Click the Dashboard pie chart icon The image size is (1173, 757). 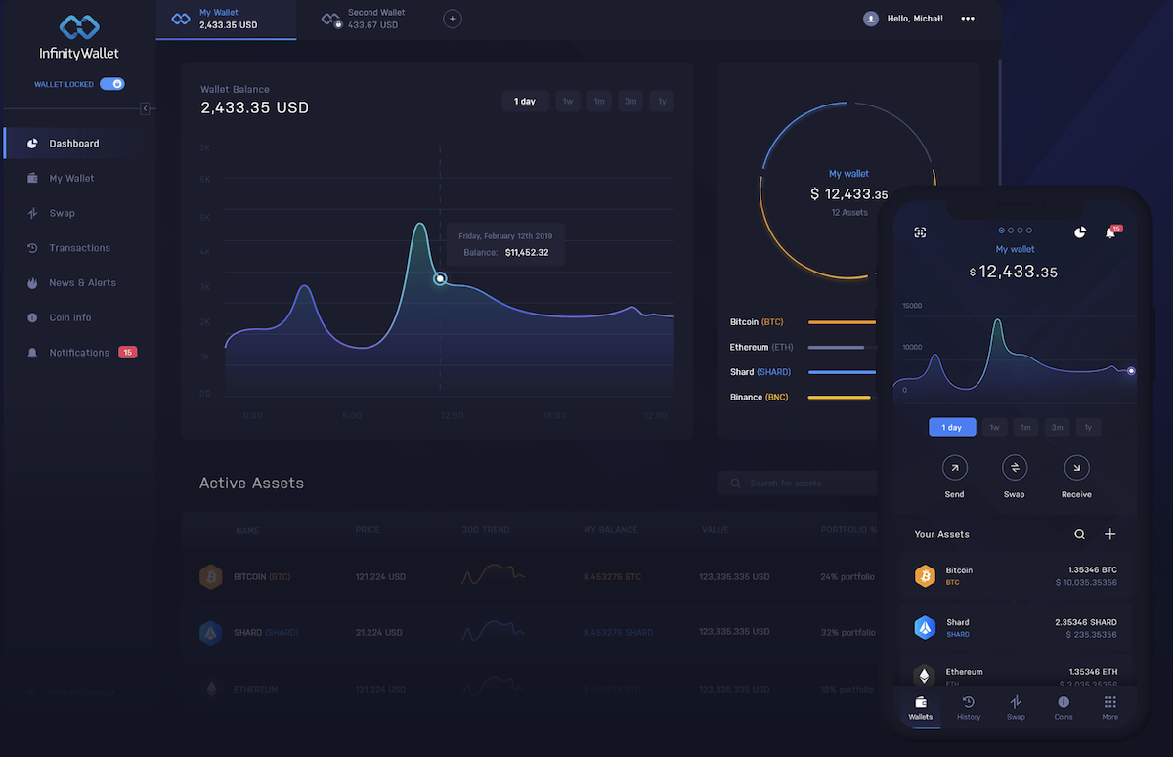32,144
